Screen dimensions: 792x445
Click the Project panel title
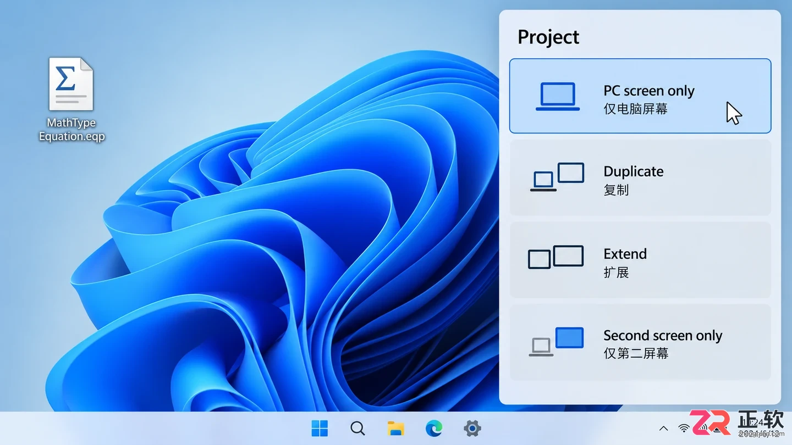coord(548,37)
